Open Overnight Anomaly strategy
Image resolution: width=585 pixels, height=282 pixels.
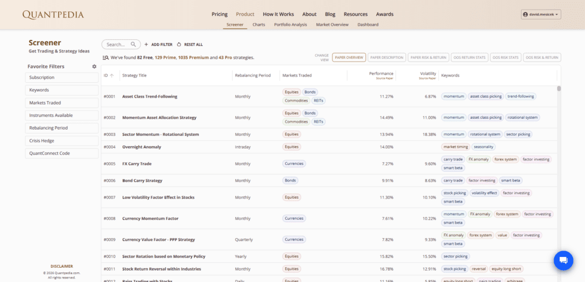142,147
